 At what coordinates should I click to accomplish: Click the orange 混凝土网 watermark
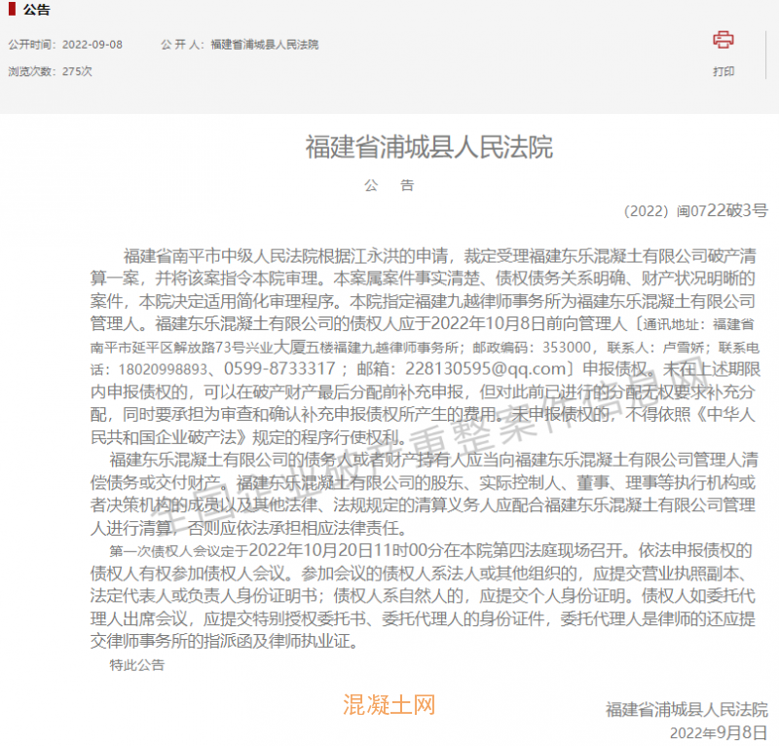tap(389, 705)
